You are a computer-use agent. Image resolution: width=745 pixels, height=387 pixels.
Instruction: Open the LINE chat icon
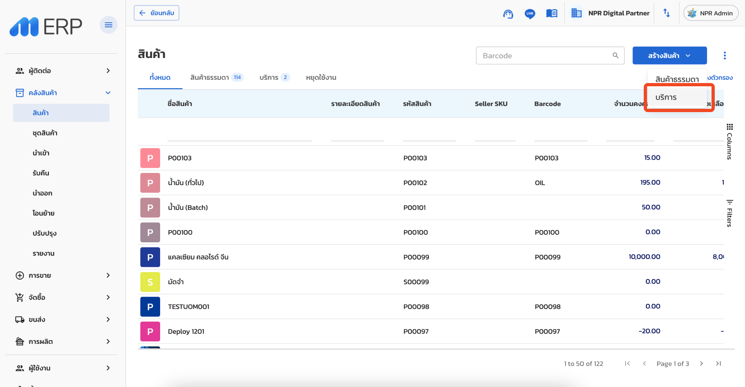530,14
